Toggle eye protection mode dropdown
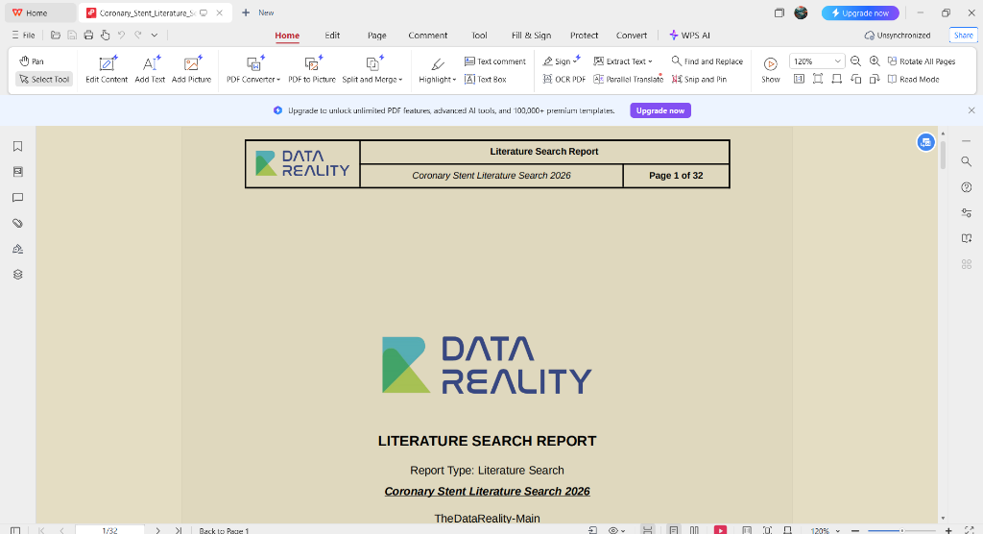 coord(617,530)
